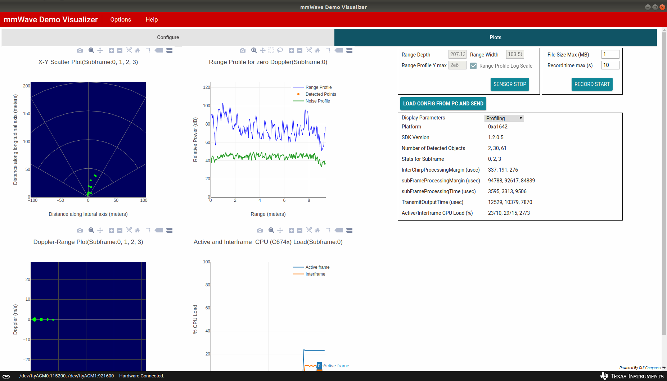The image size is (667, 381).
Task: Select Box Select tool in Range Profile toolbar
Action: (271, 50)
